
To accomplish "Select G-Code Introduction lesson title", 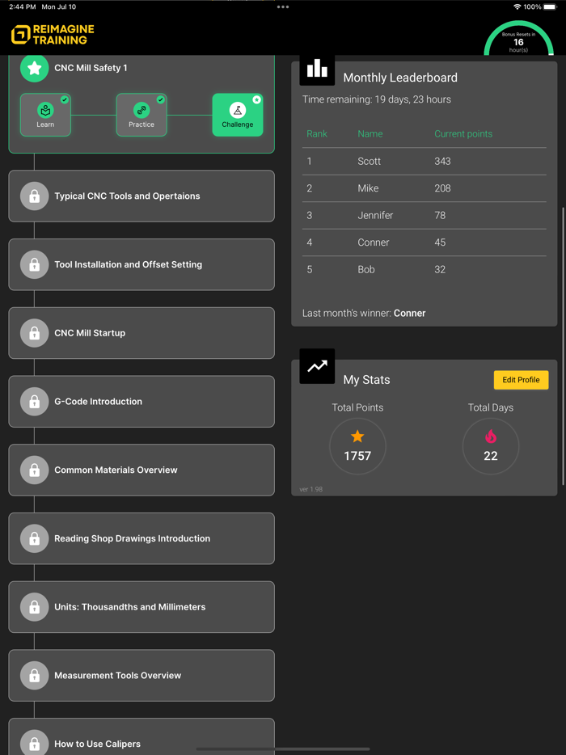I will [x=99, y=401].
